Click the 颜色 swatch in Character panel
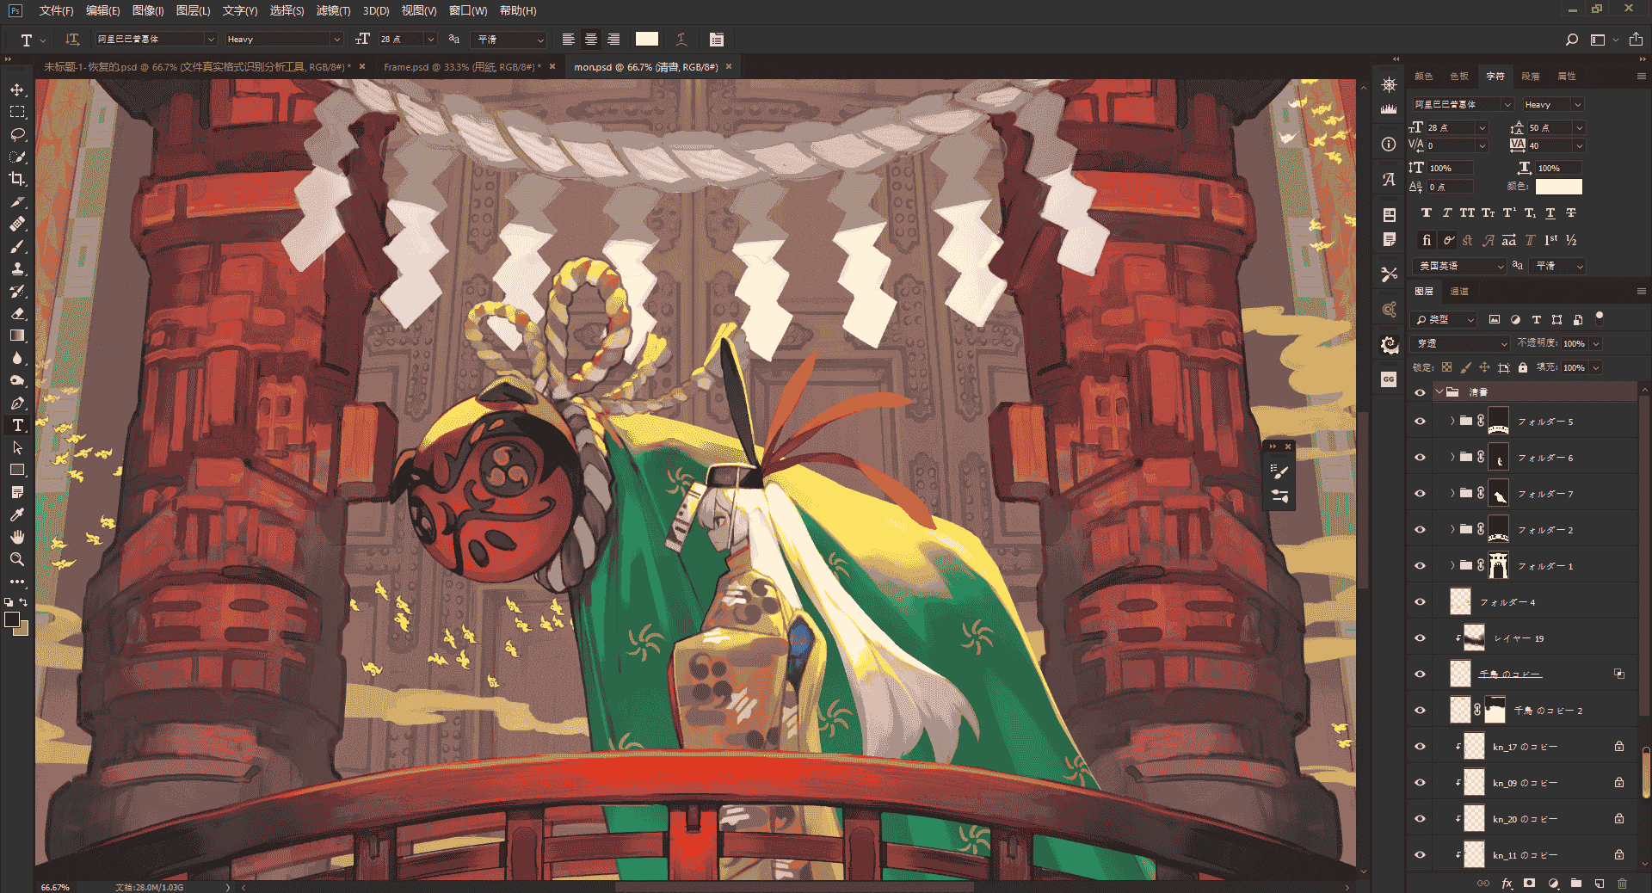The height and width of the screenshot is (893, 1652). click(1558, 187)
